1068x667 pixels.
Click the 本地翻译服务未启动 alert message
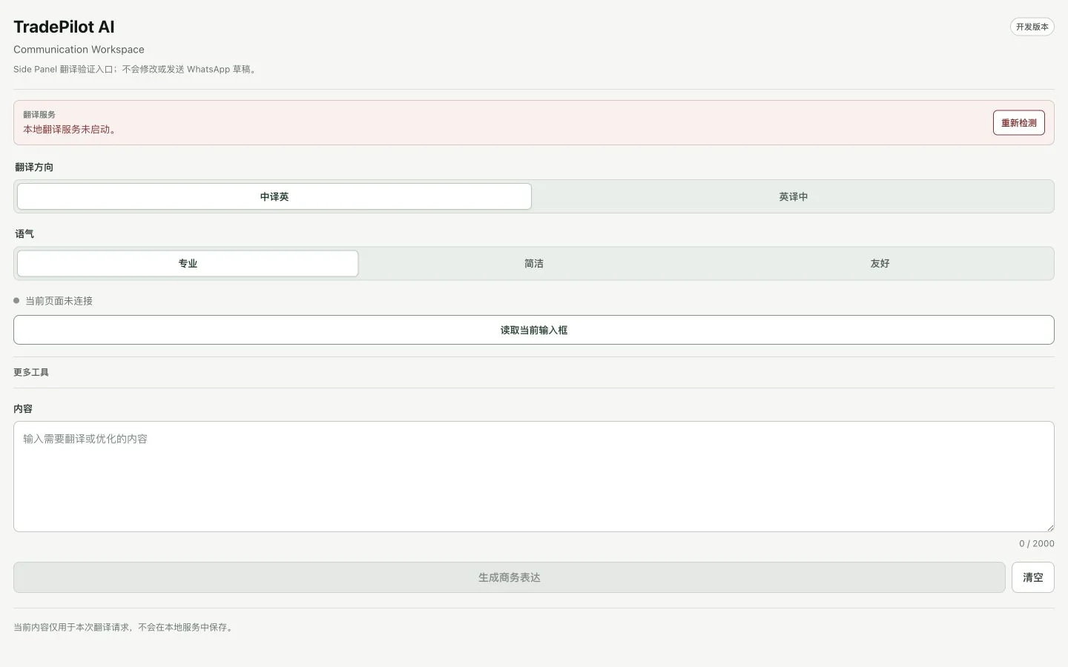(69, 129)
